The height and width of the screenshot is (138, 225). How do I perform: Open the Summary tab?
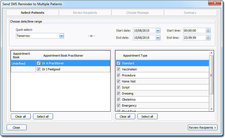tap(190, 13)
